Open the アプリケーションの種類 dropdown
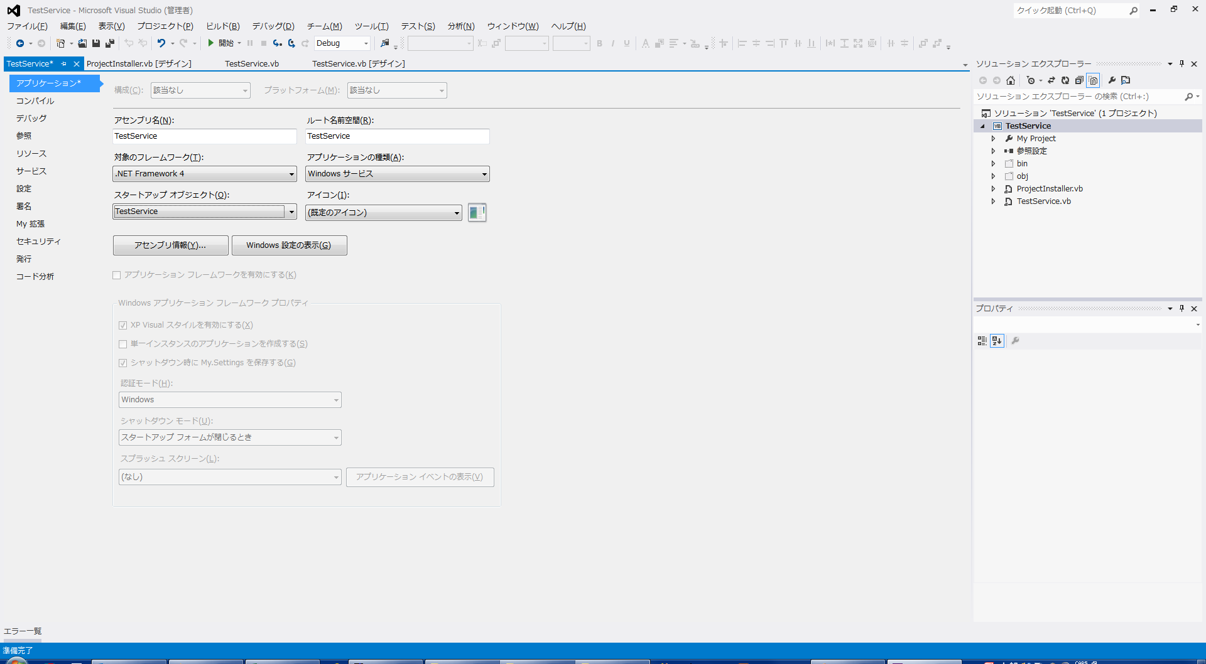The image size is (1206, 664). 398,174
